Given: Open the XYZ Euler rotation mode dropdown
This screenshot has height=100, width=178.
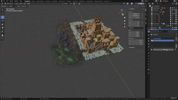Looking at the screenshot, I should tap(136, 28).
